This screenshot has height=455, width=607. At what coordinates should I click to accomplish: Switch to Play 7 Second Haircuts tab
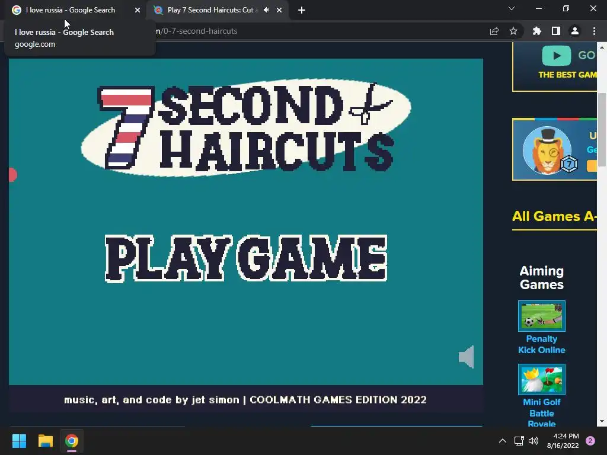213,10
